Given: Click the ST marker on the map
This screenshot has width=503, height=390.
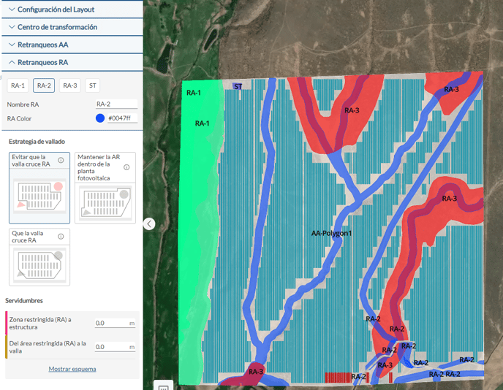Looking at the screenshot, I should [x=238, y=86].
